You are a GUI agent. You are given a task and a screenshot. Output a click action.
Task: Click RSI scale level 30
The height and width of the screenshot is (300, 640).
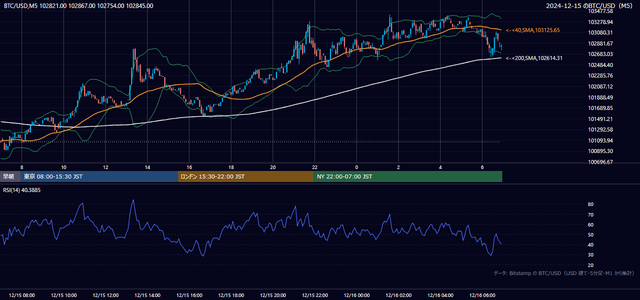click(x=591, y=255)
